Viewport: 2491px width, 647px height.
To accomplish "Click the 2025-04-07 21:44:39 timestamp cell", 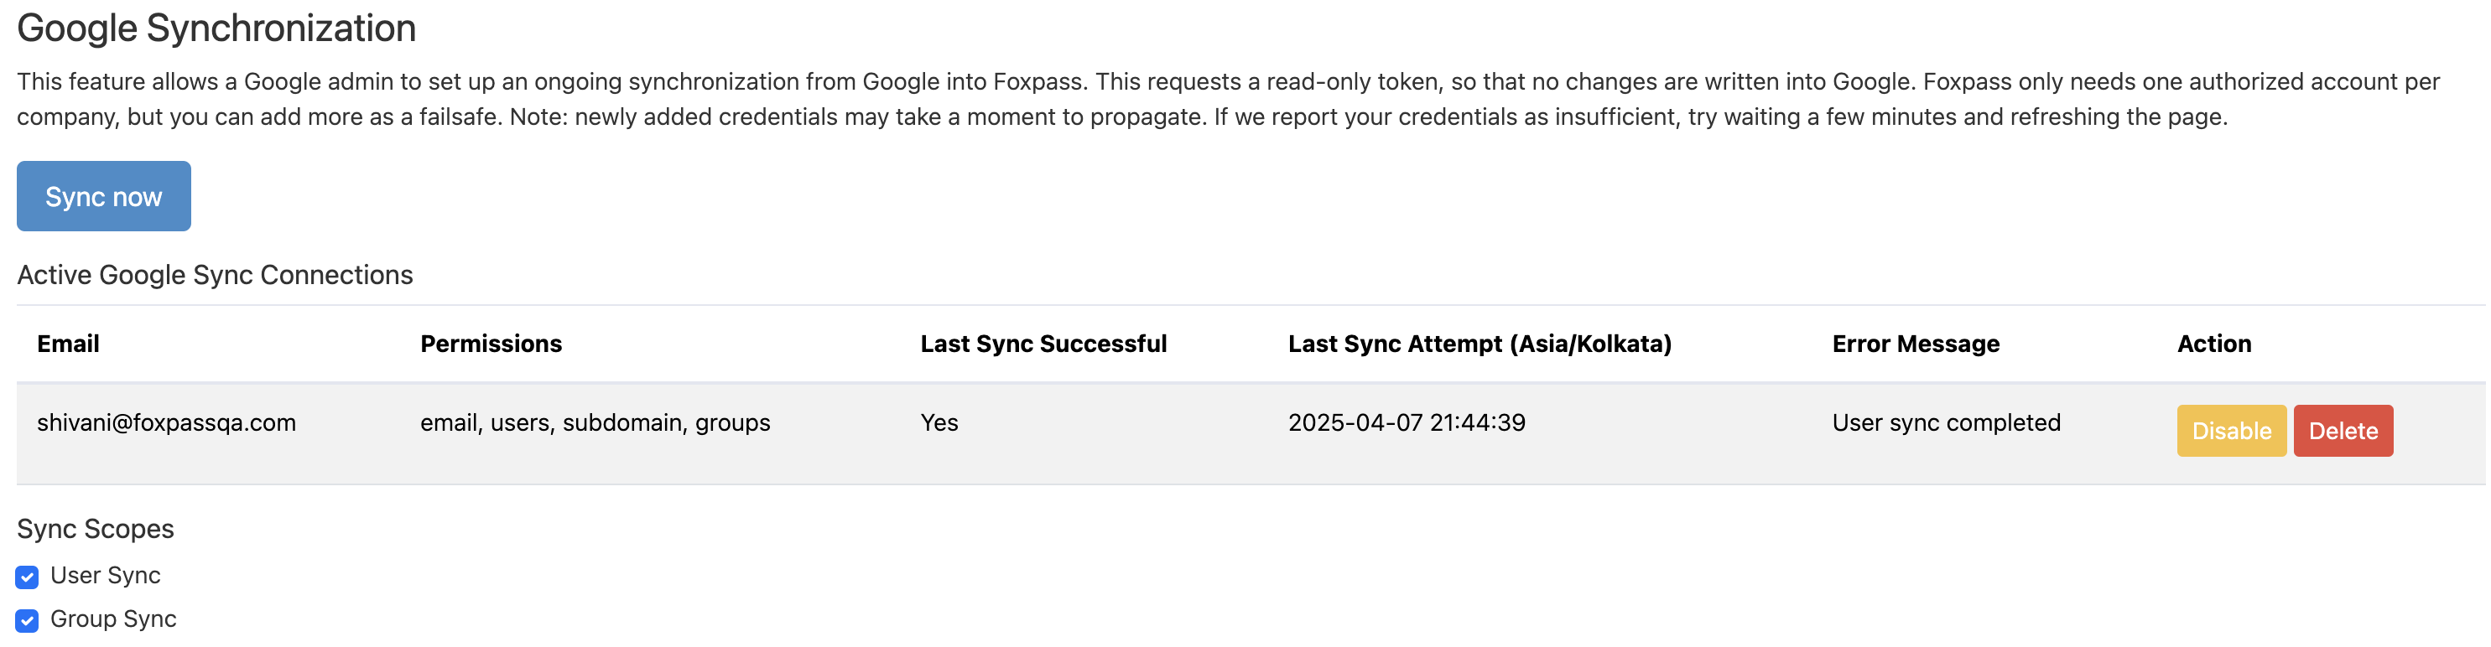I will point(1406,423).
